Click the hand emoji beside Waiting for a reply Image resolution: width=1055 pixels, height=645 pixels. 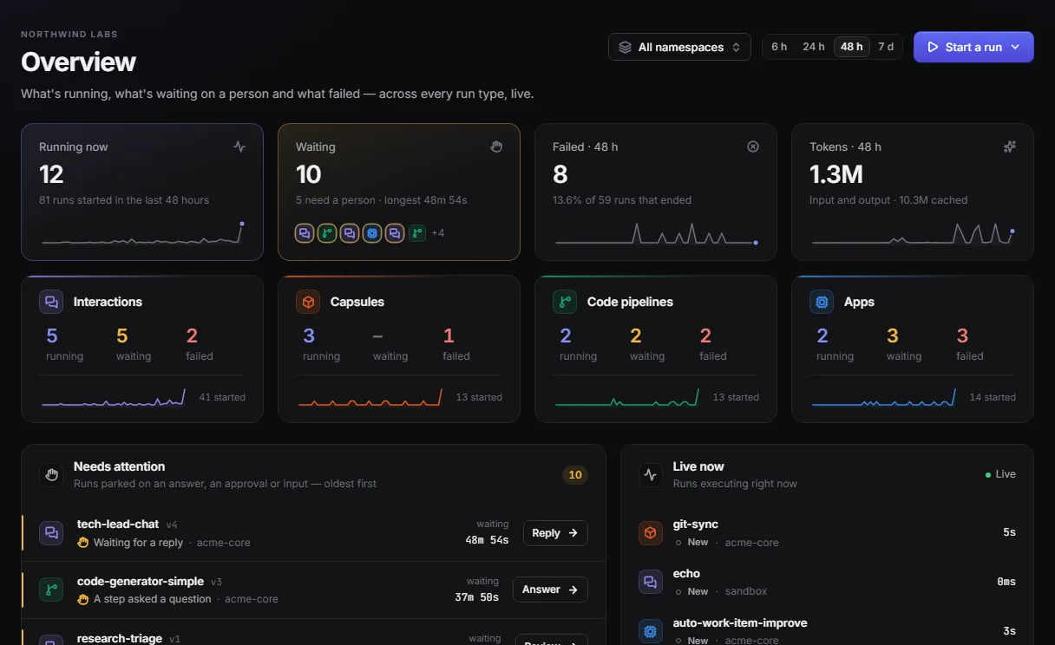click(83, 543)
